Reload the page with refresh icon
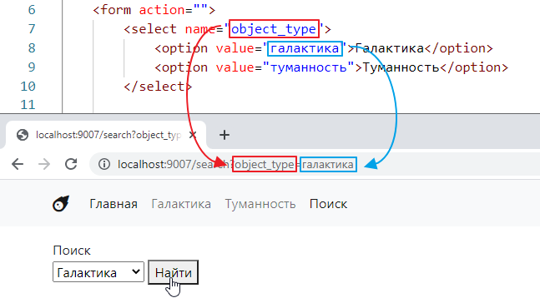This screenshot has height=303, width=540. (71, 164)
